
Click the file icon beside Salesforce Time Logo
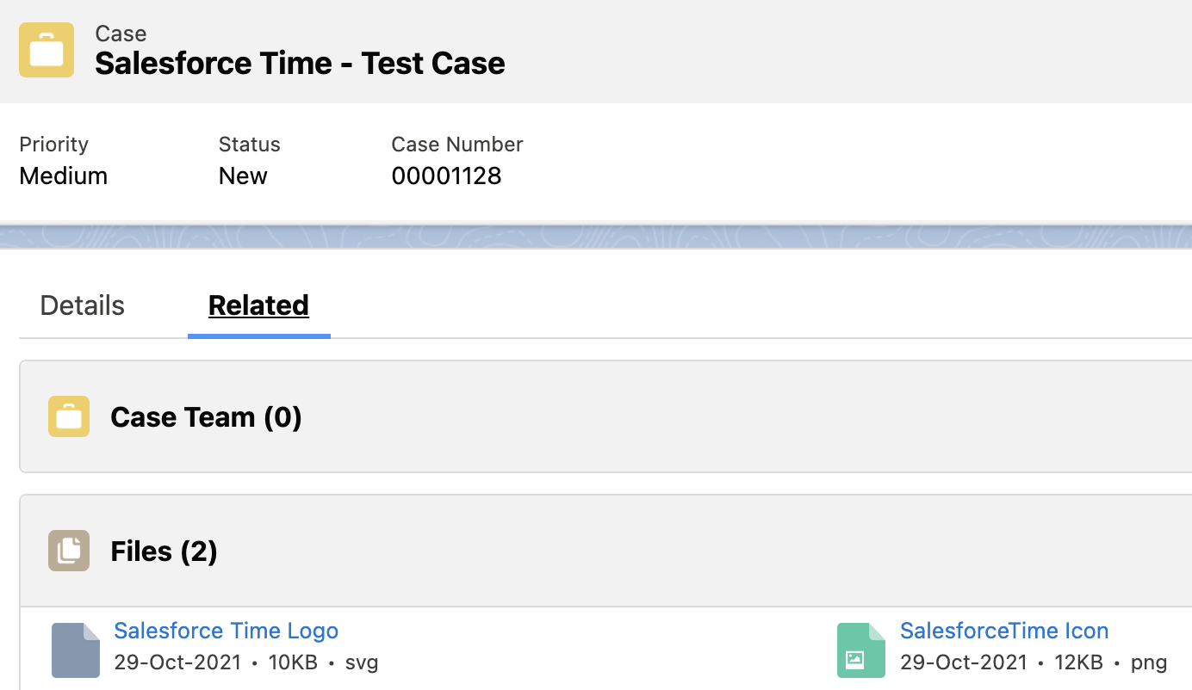pyautogui.click(x=75, y=650)
